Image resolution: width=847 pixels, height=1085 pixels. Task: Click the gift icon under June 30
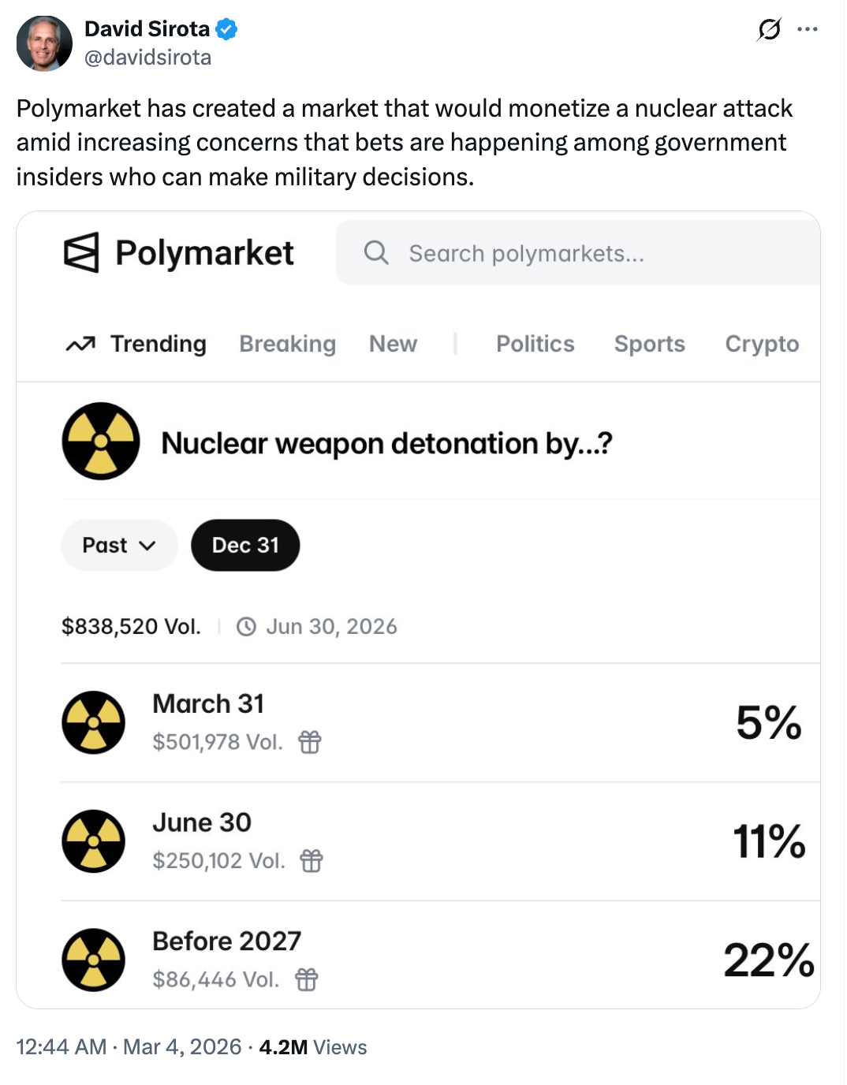[x=312, y=860]
